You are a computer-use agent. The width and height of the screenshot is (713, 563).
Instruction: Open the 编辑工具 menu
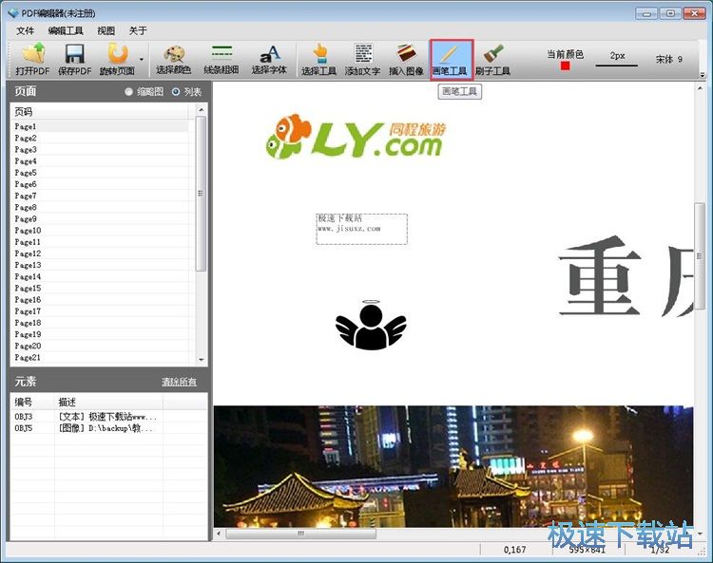coord(66,30)
